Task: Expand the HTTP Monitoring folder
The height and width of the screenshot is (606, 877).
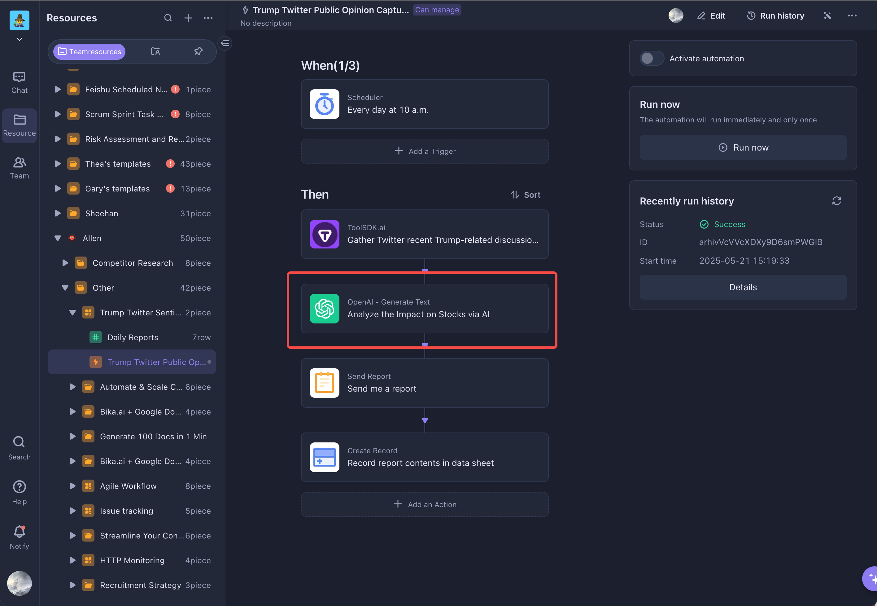Action: 72,560
